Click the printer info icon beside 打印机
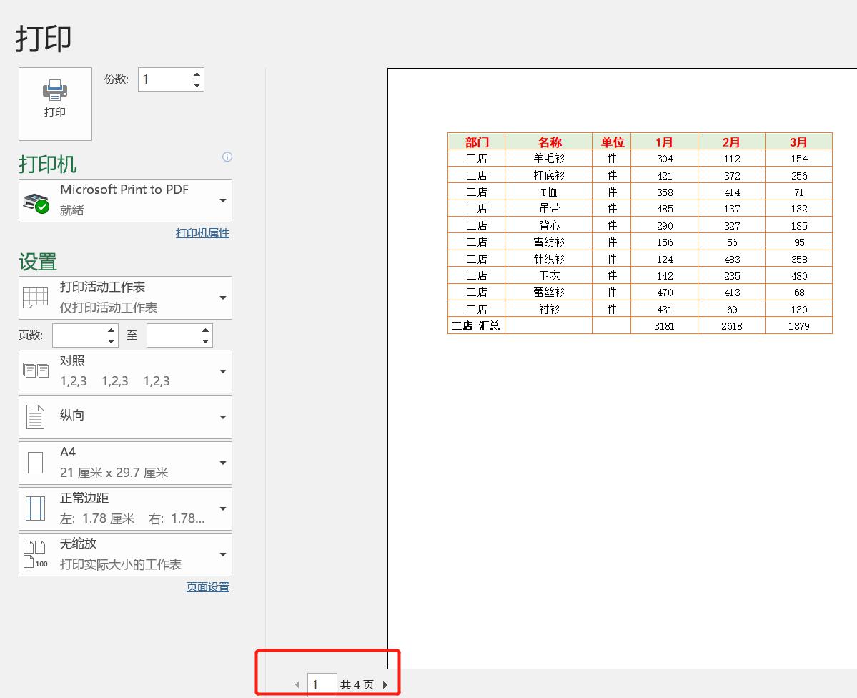Image resolution: width=857 pixels, height=698 pixels. coord(227,157)
